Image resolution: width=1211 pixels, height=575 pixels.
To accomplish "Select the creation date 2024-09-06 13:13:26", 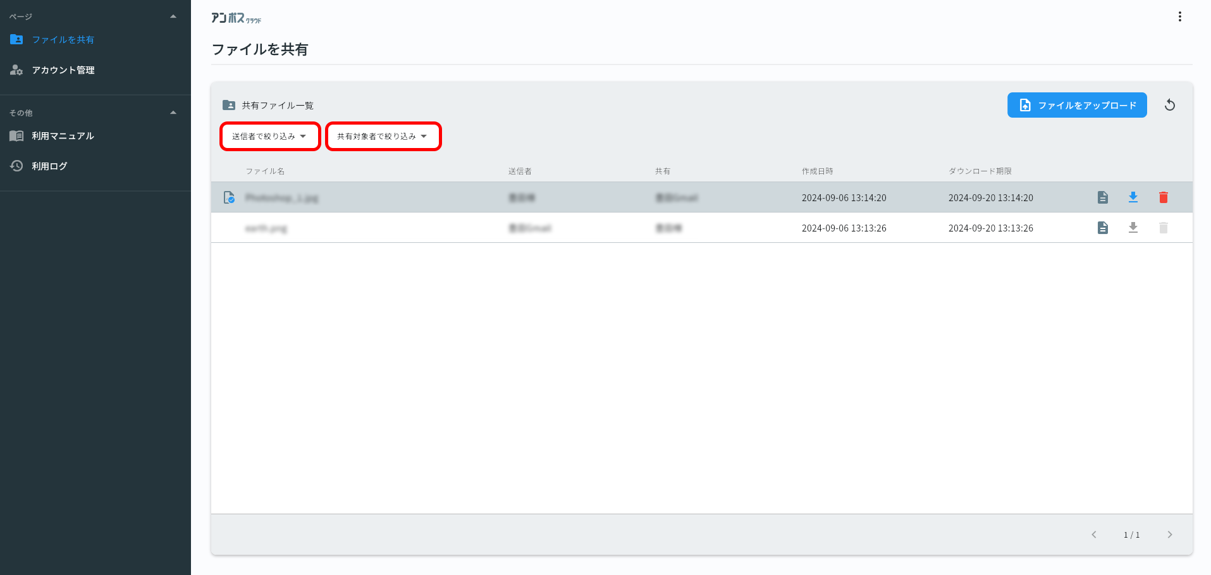I will (844, 228).
